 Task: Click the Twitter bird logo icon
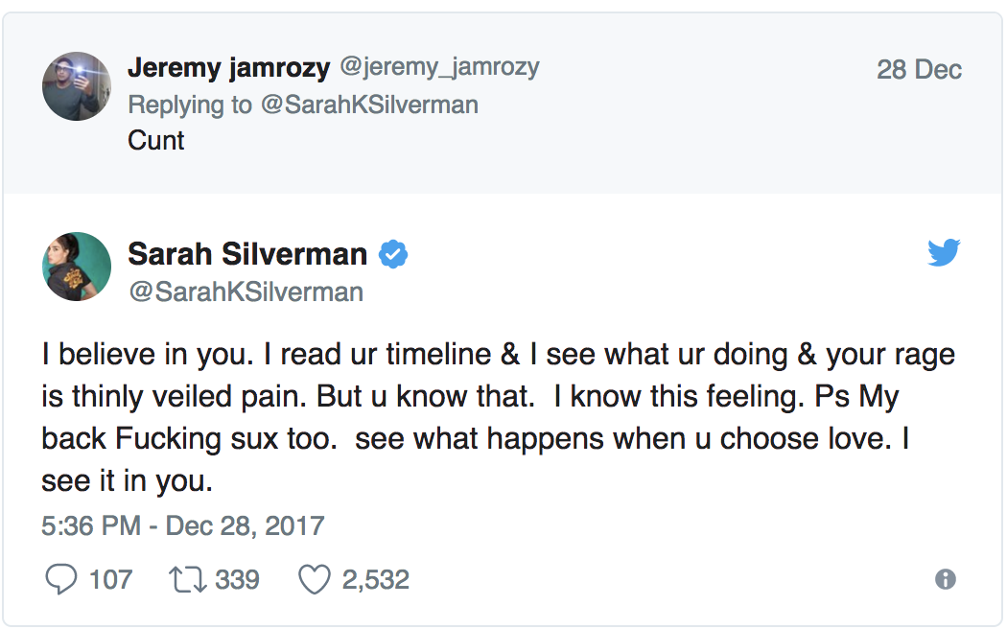(x=944, y=253)
